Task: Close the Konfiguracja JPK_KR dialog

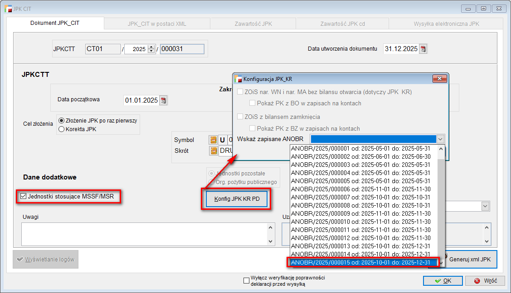Action: pyautogui.click(x=439, y=79)
